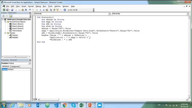The width and height of the screenshot is (192, 108).
Task: Click the Reset stop toolbar icon
Action: pyautogui.click(x=43, y=10)
